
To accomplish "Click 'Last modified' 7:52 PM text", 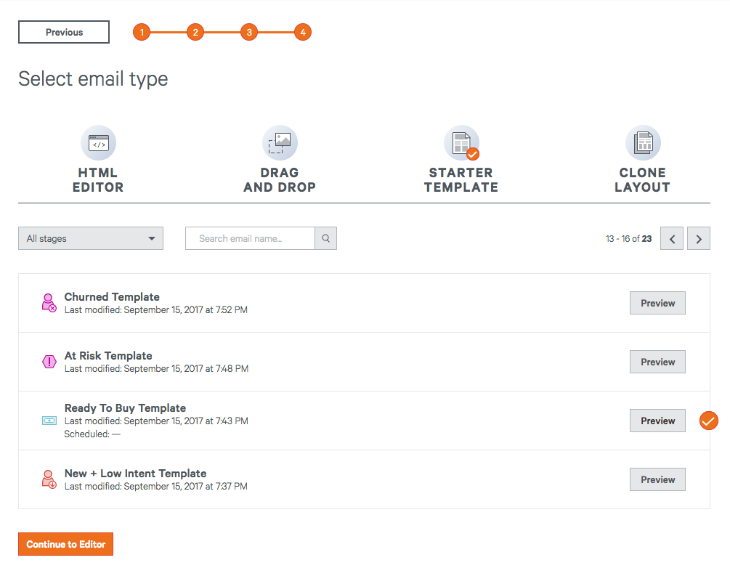I will tap(156, 309).
